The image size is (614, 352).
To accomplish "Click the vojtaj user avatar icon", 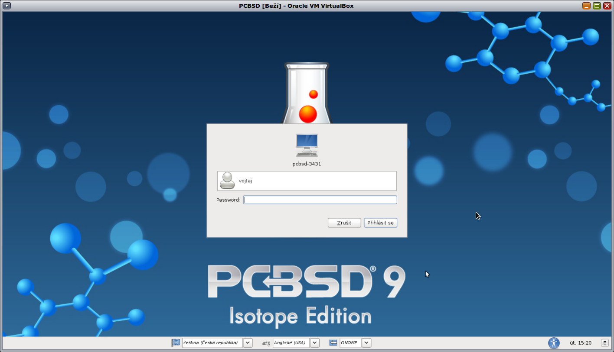I will (x=227, y=181).
